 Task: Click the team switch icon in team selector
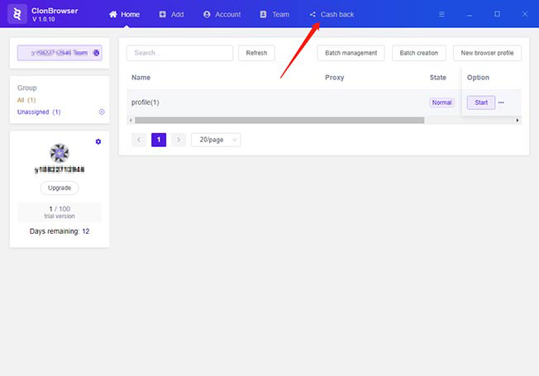coord(96,53)
